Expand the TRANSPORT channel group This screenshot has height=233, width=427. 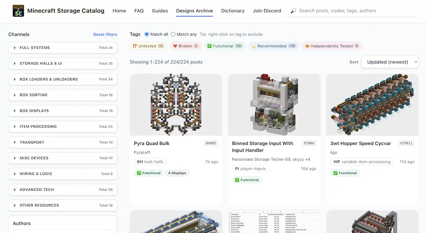[x=63, y=142]
